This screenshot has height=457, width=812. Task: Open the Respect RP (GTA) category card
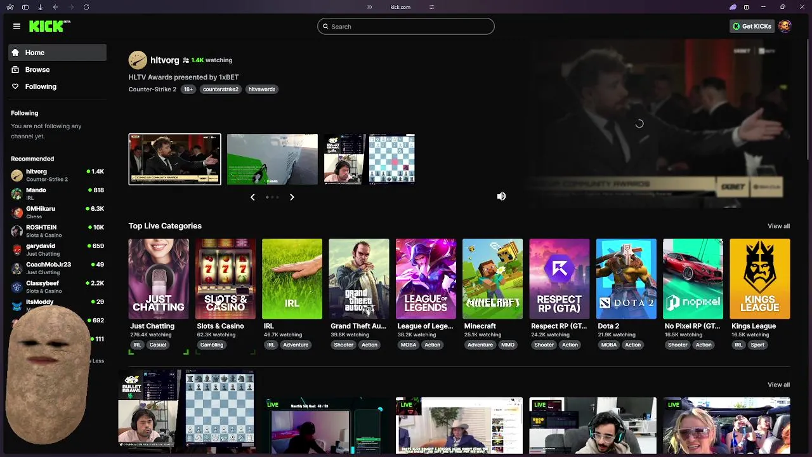pyautogui.click(x=560, y=279)
